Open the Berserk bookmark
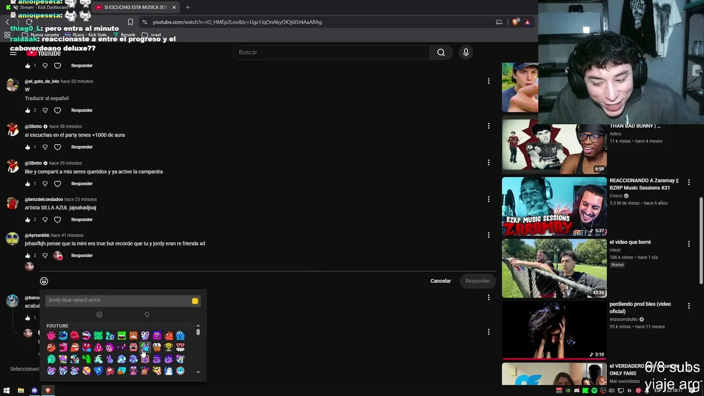This screenshot has width=704, height=396. pos(124,35)
